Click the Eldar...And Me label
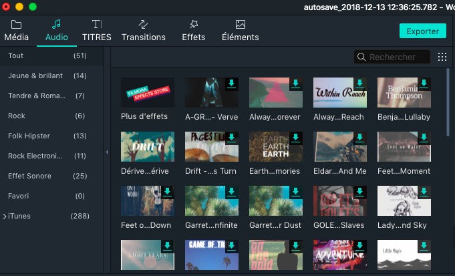Screen dimensions: 455x276 pos(340,171)
